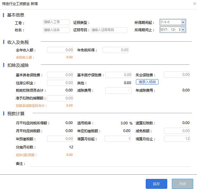This screenshot has width=197, height=189.
Task: Click the 全年收入额 amount field
Action: [60, 50]
